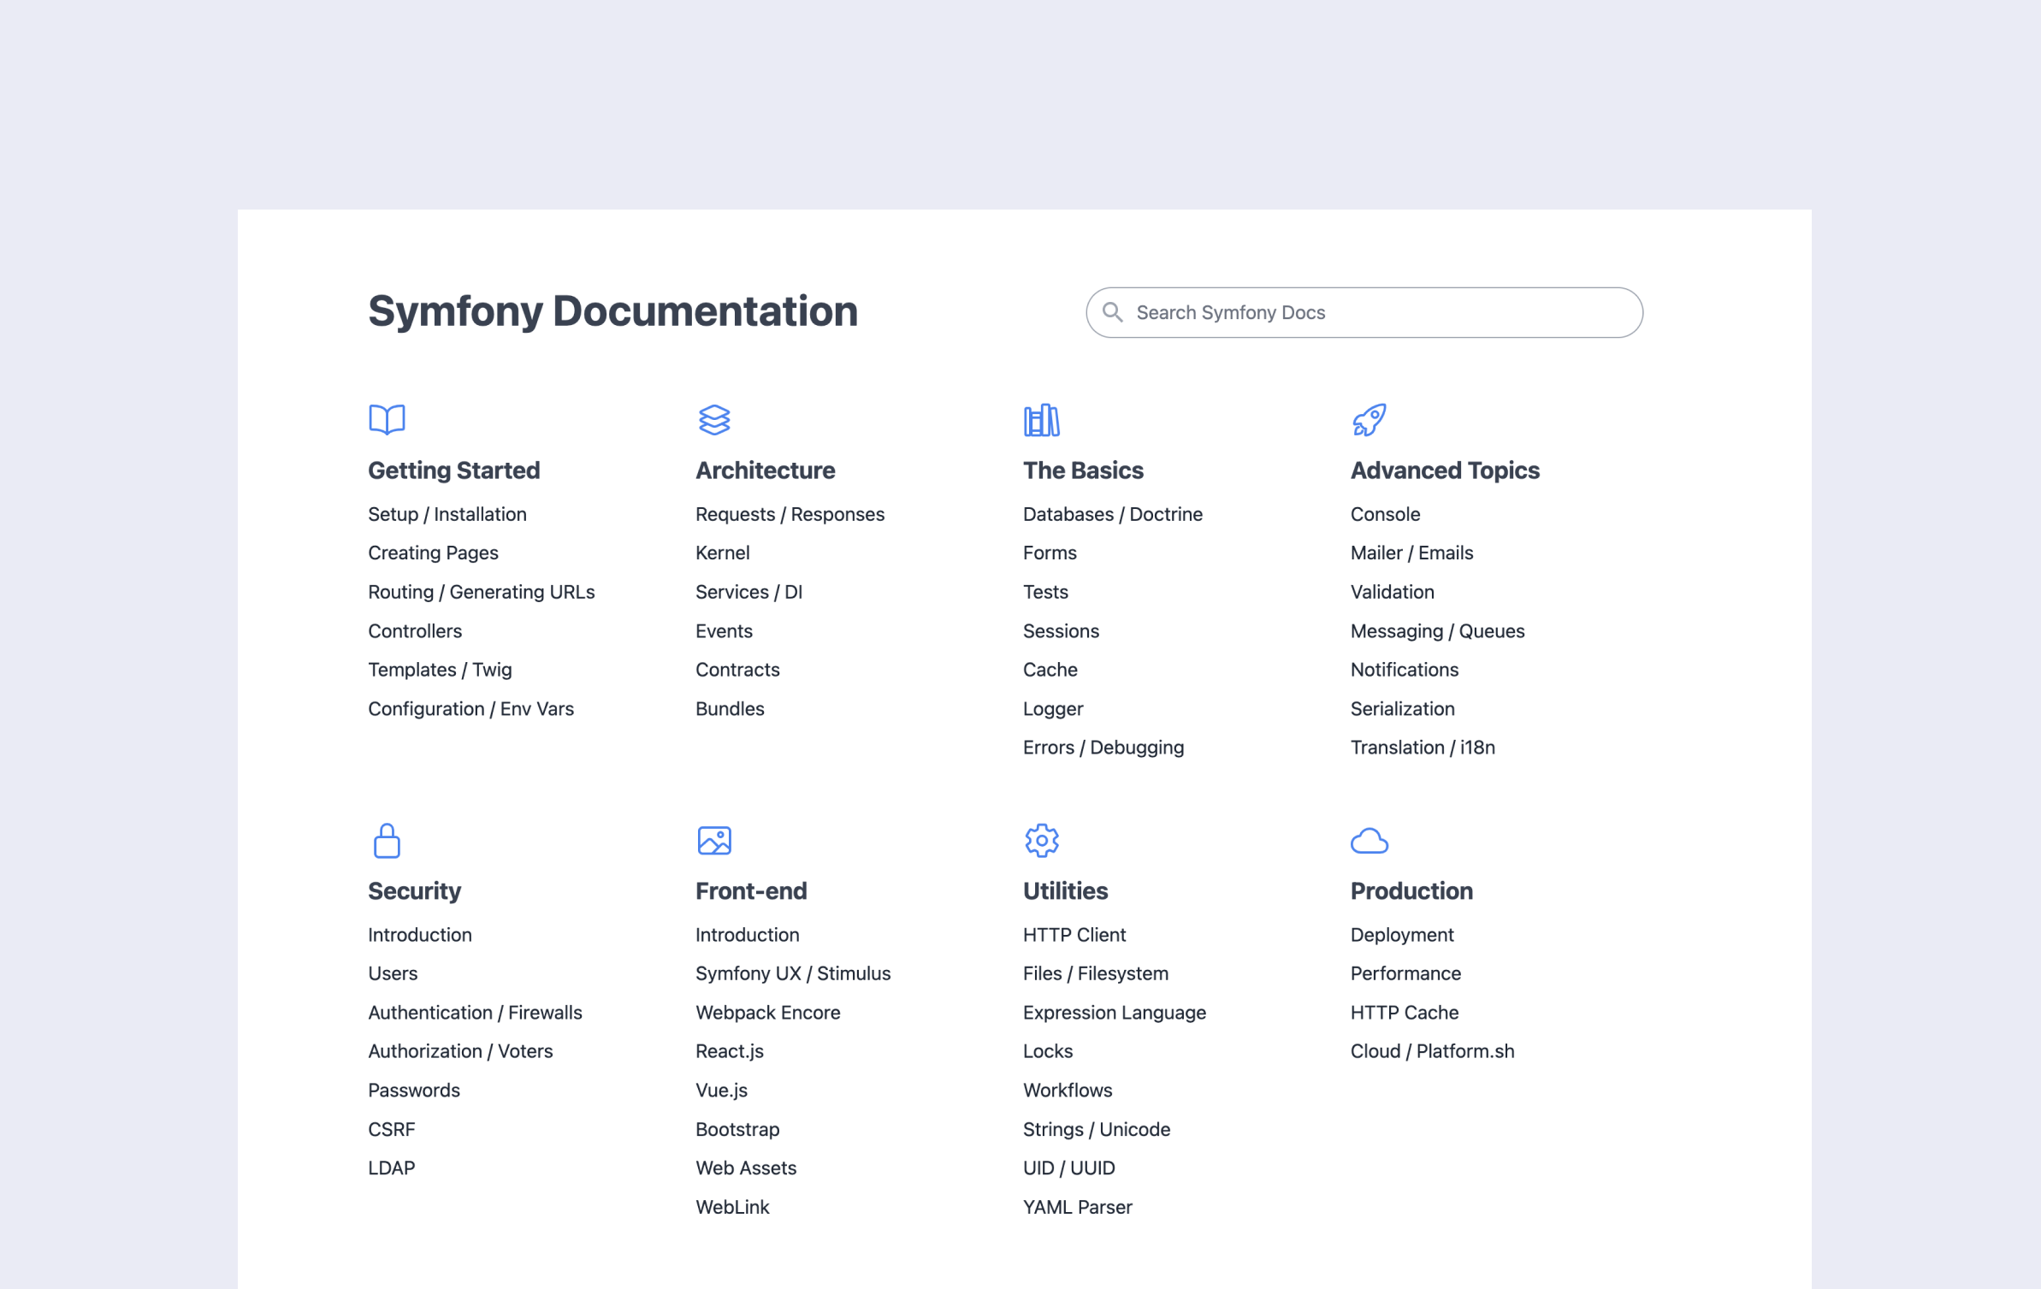Click the Advanced Topics rocket icon

(x=1367, y=419)
